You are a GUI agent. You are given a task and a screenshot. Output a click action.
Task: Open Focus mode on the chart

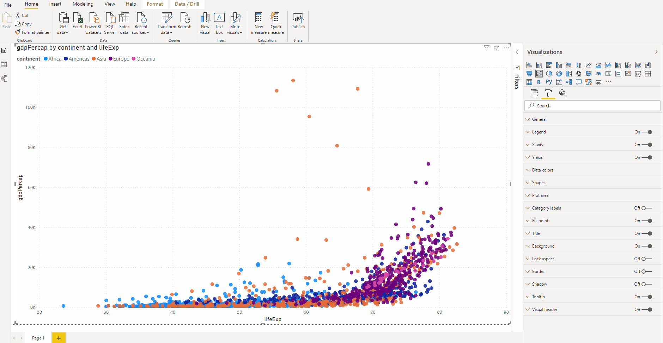click(x=497, y=48)
